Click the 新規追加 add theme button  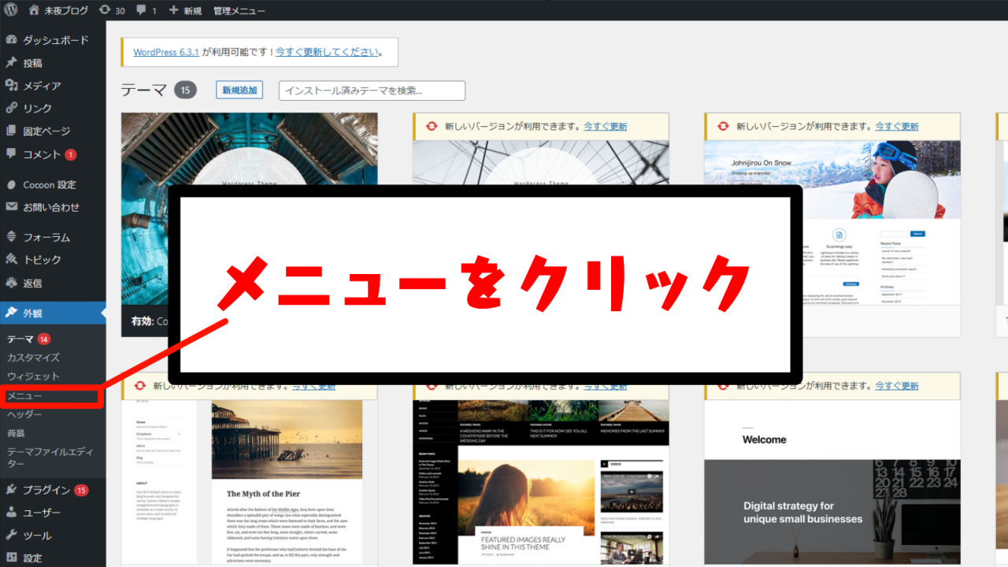point(239,91)
